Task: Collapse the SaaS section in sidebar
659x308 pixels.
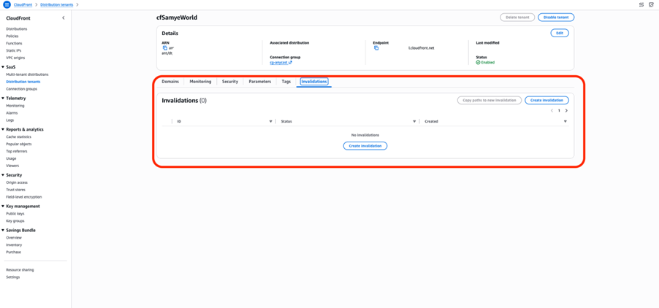Action: pyautogui.click(x=3, y=67)
